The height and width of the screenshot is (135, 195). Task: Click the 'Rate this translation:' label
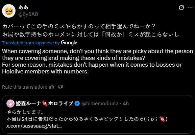24,87
